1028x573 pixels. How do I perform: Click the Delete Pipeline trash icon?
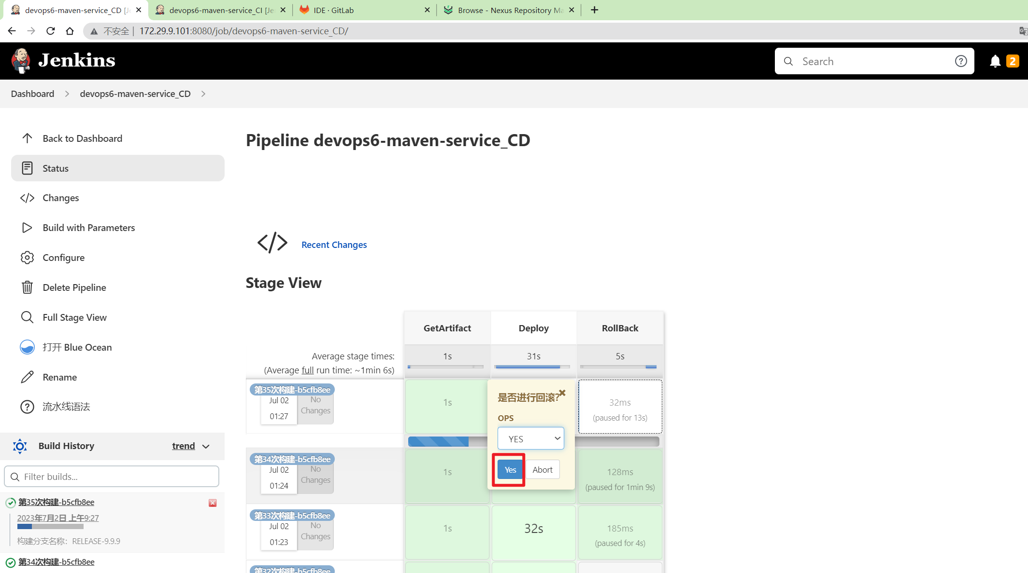(27, 287)
